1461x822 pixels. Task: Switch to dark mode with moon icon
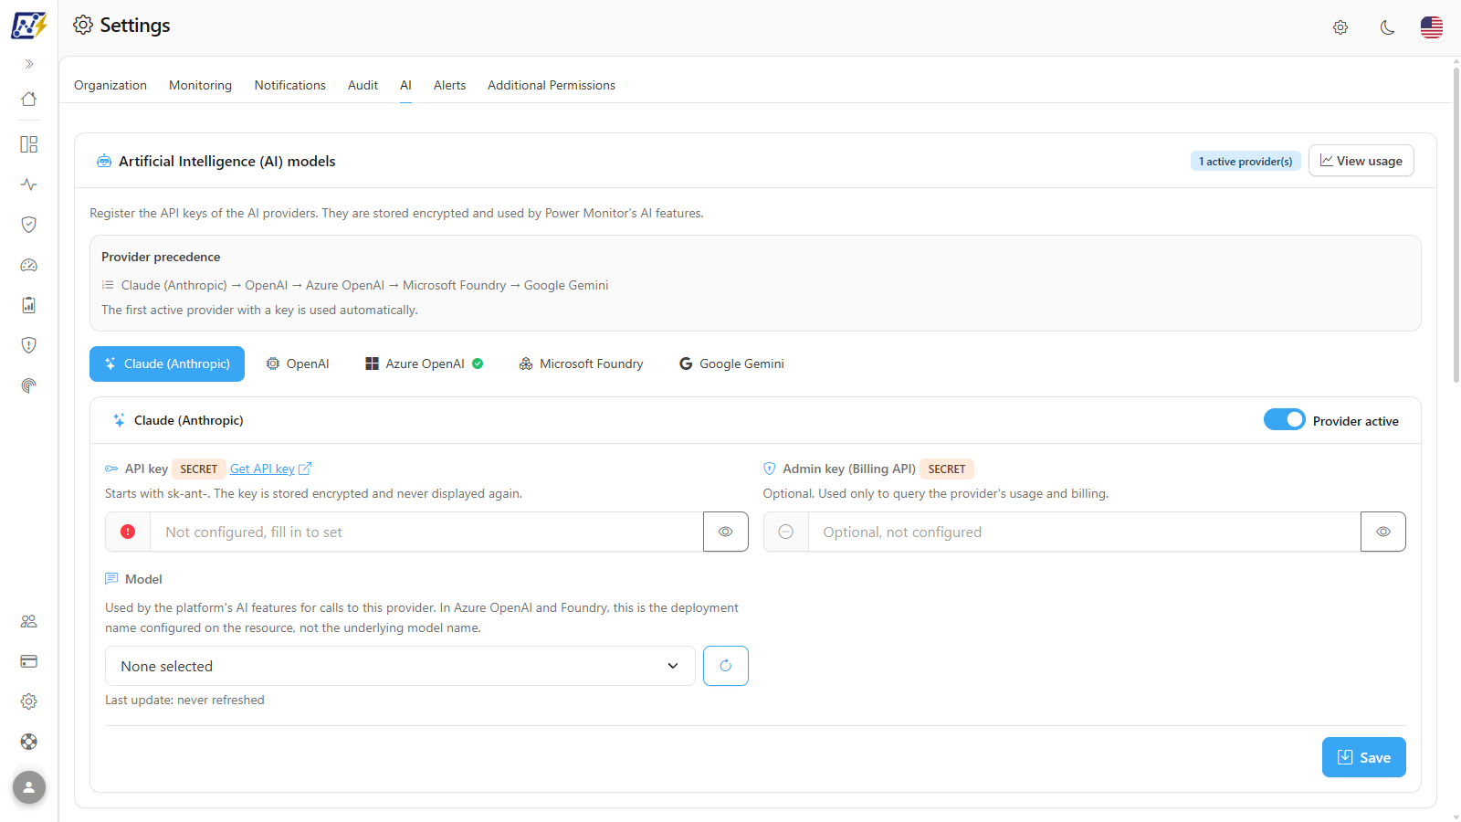1387,27
